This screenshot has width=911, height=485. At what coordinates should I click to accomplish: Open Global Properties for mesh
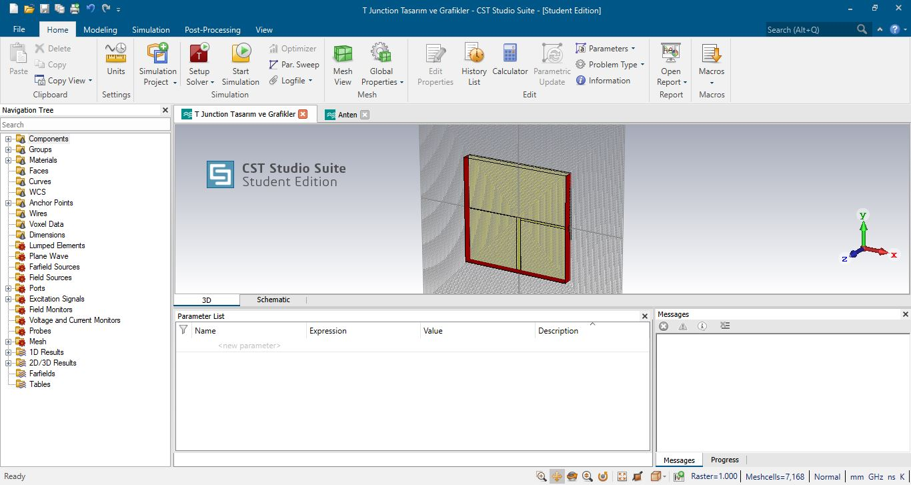coord(382,64)
